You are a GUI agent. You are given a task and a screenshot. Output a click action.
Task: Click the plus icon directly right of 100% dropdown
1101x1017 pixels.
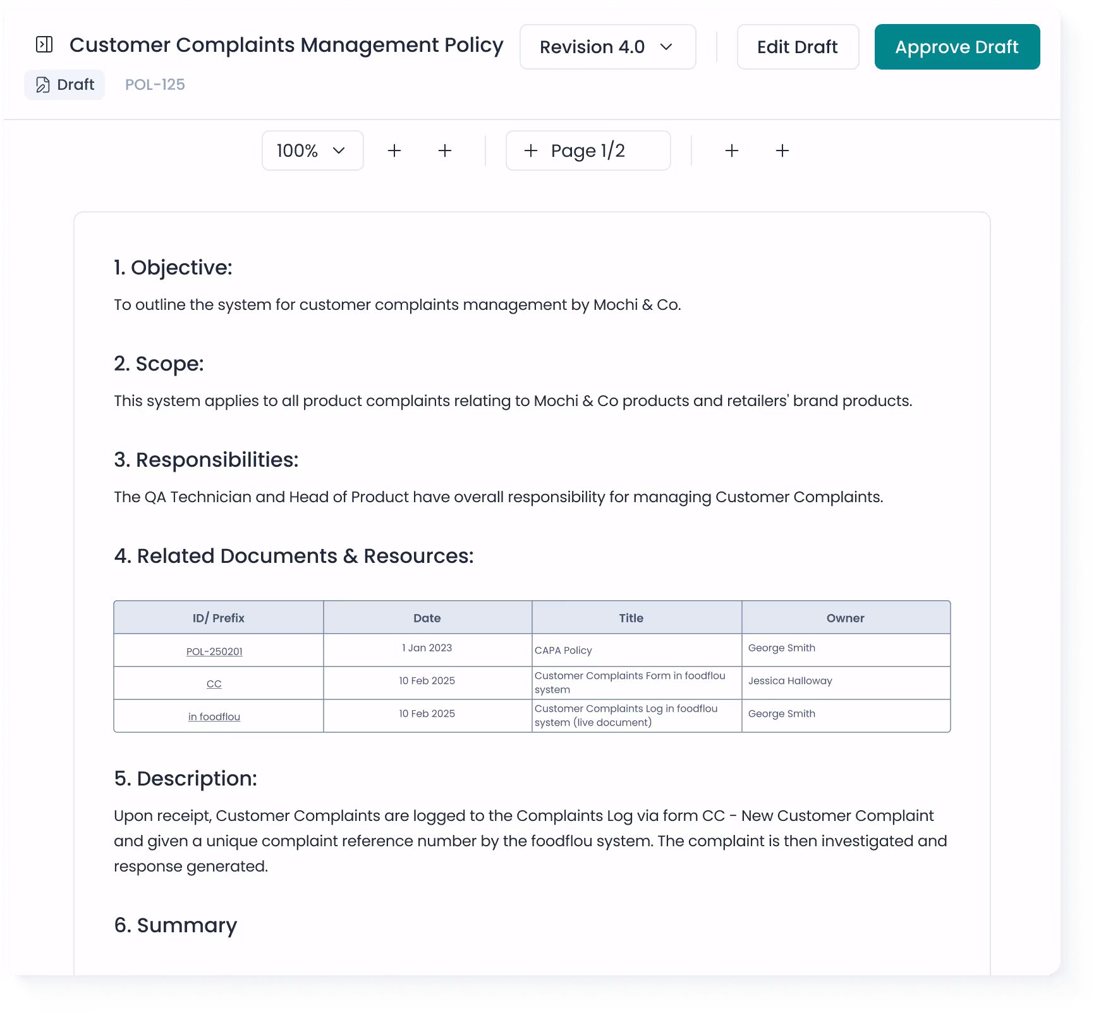point(394,151)
